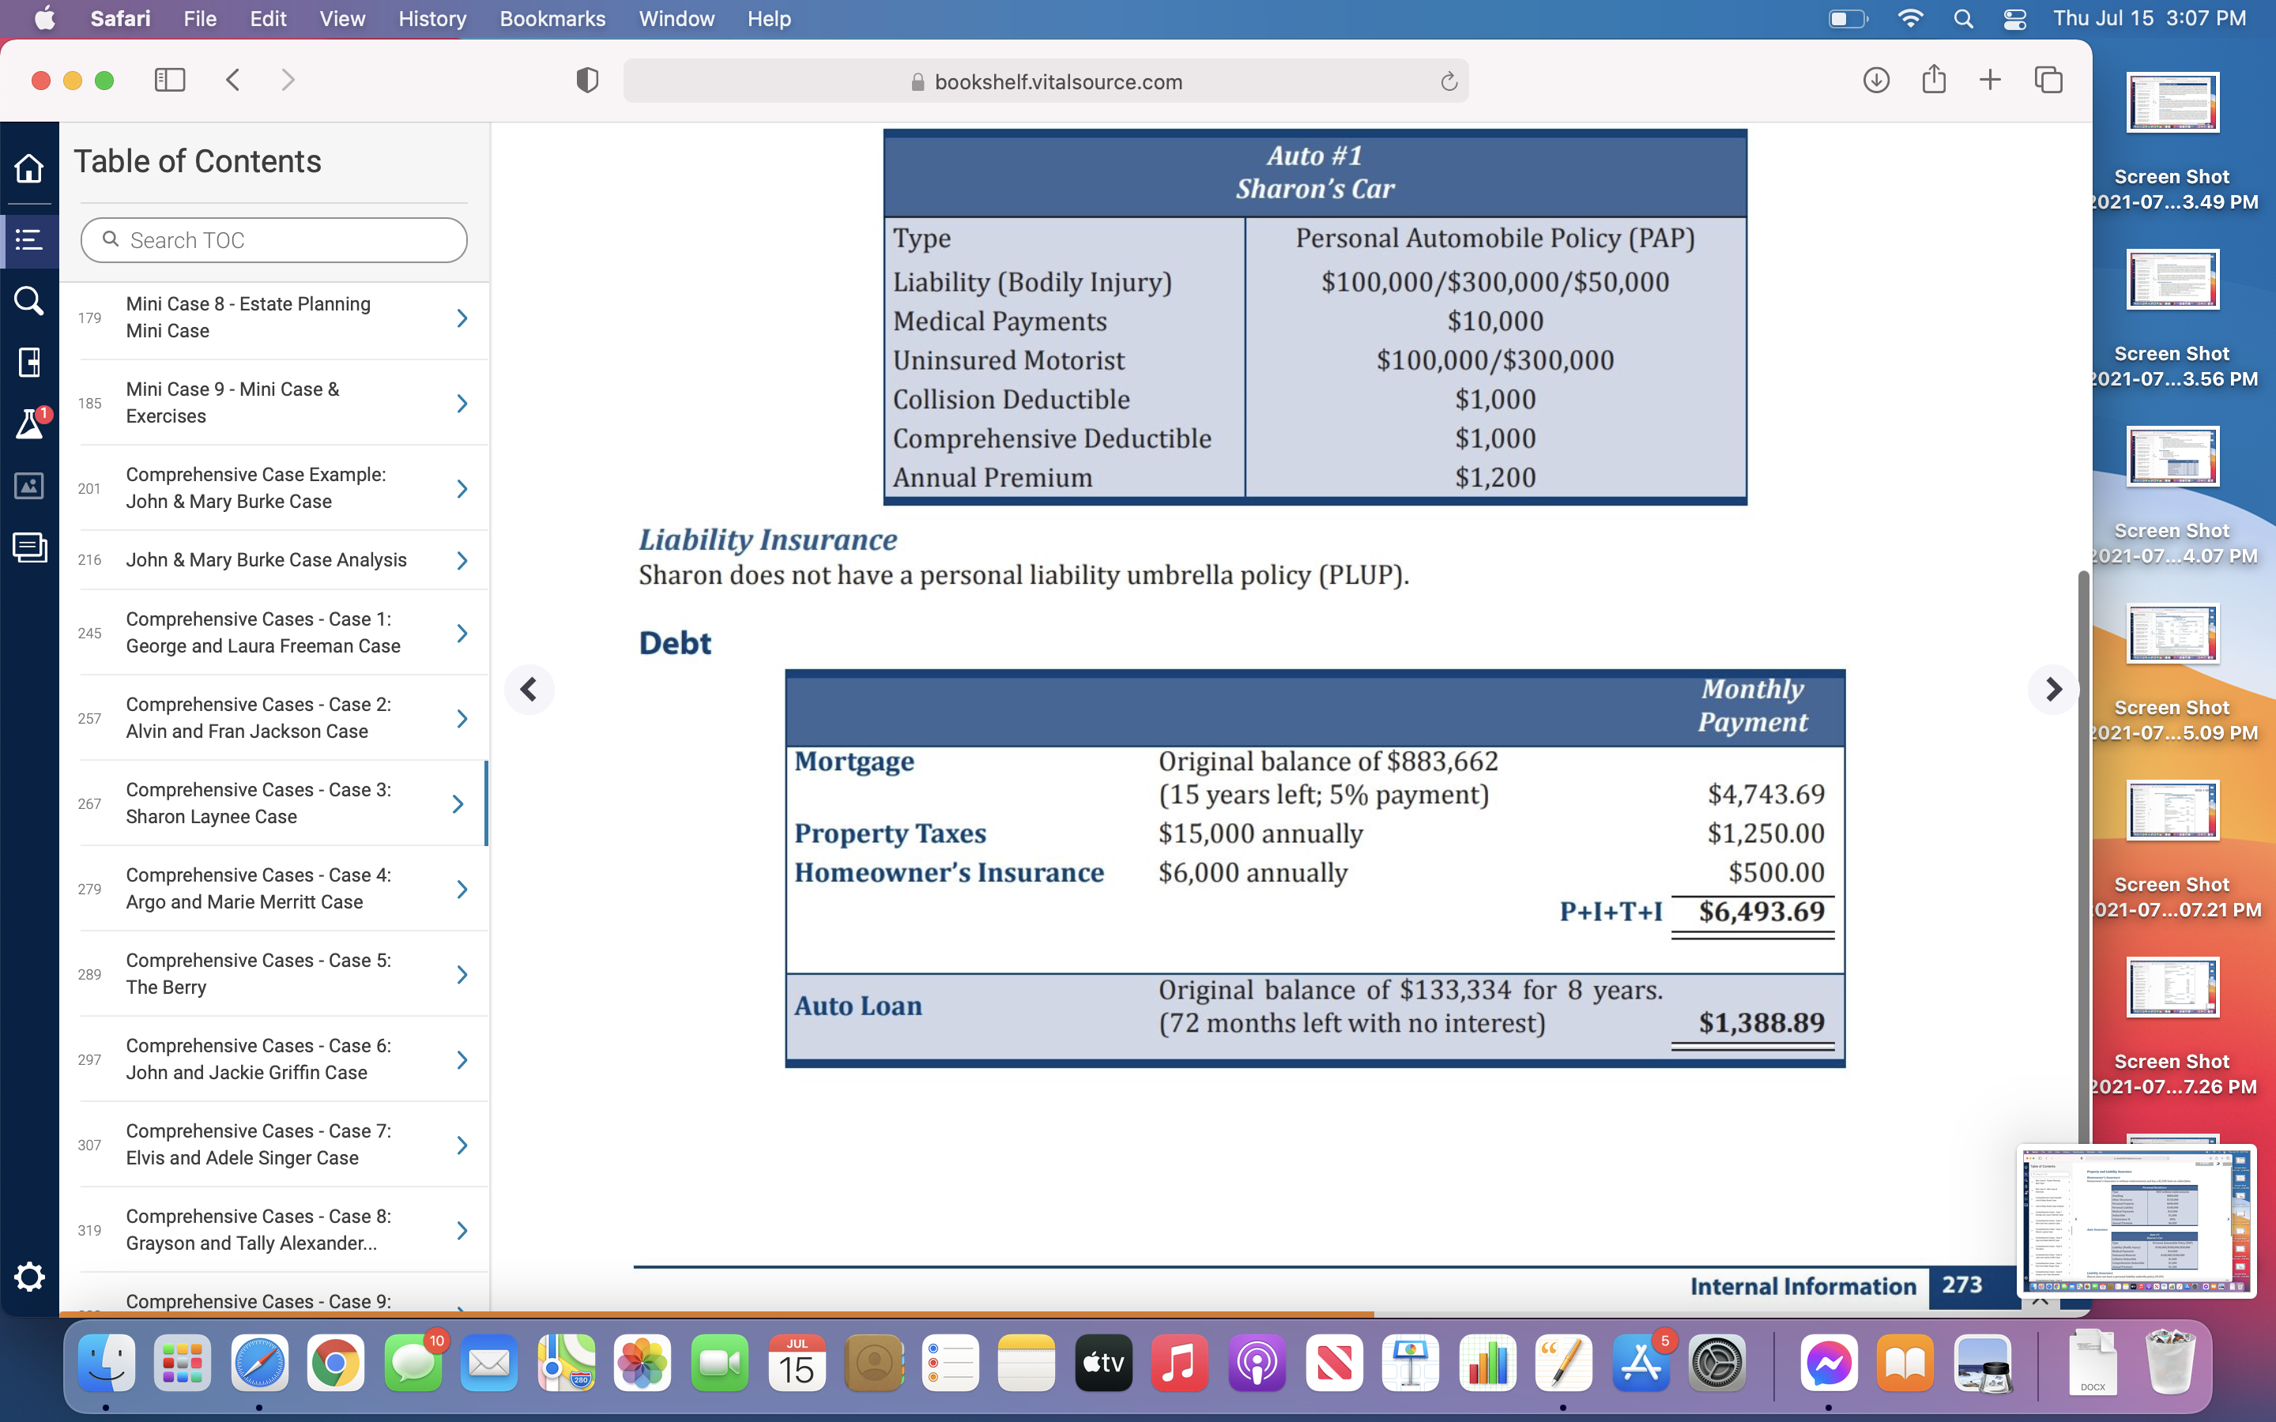Go back in Safari history
Image resolution: width=2276 pixels, height=1422 pixels.
(233, 80)
